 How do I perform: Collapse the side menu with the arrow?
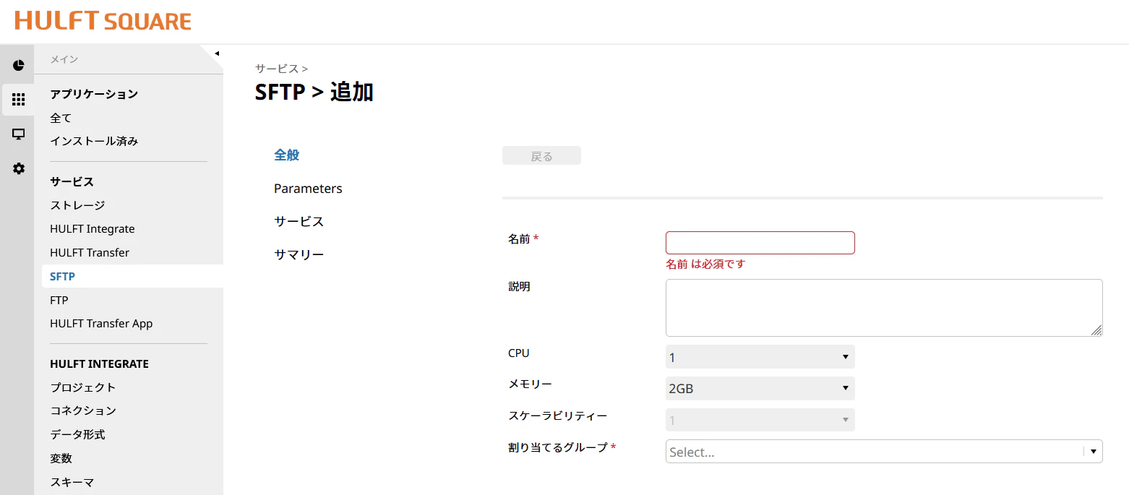coord(216,53)
